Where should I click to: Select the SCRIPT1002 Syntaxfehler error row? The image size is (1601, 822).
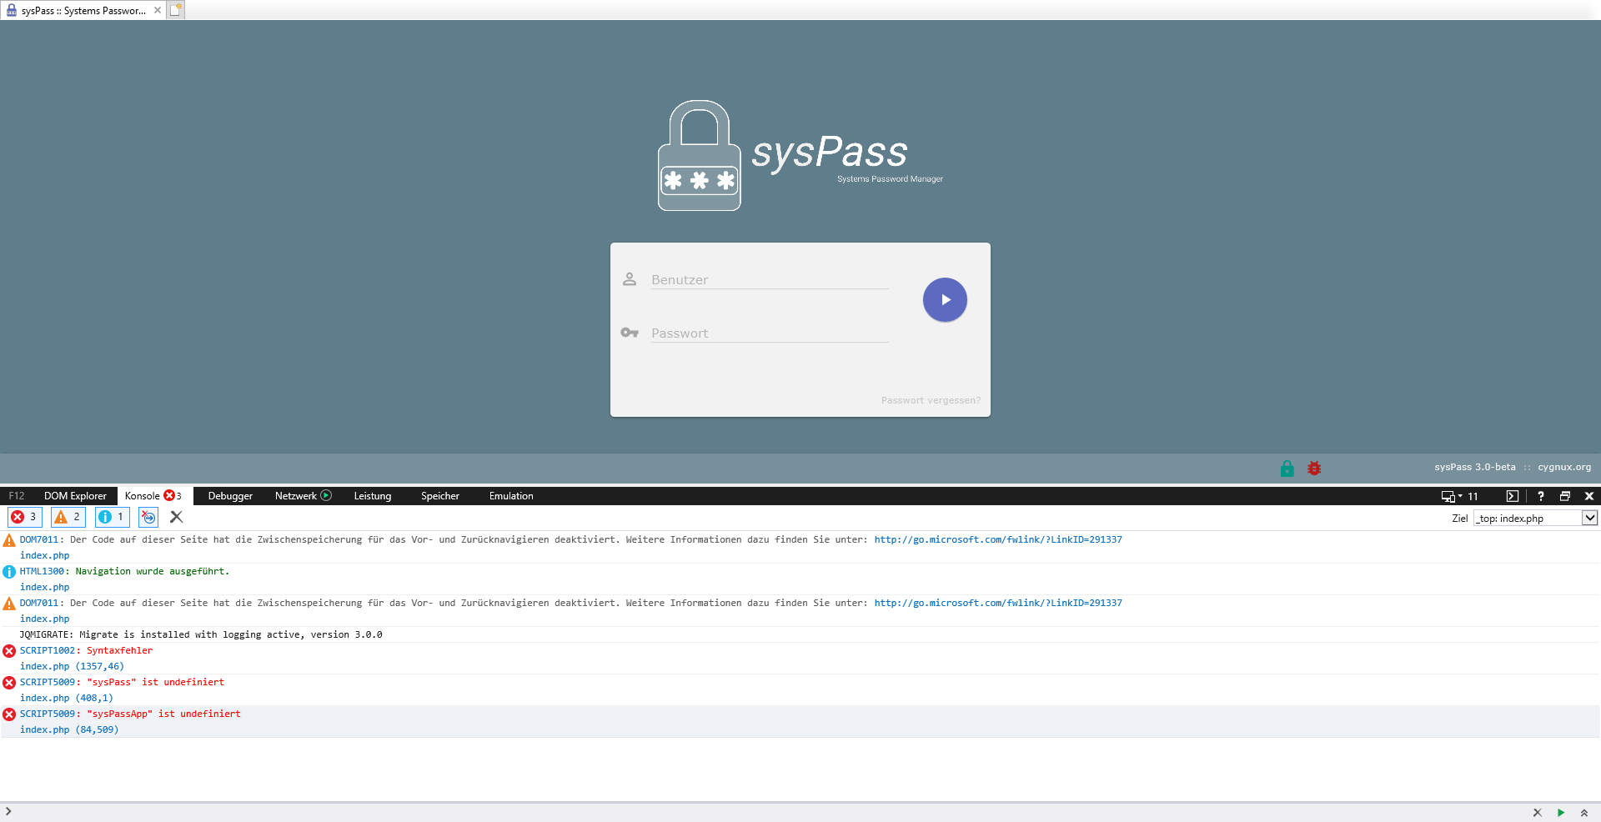(x=800, y=658)
